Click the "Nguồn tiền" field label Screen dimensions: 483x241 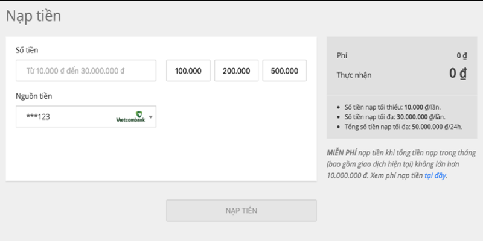pyautogui.click(x=33, y=96)
